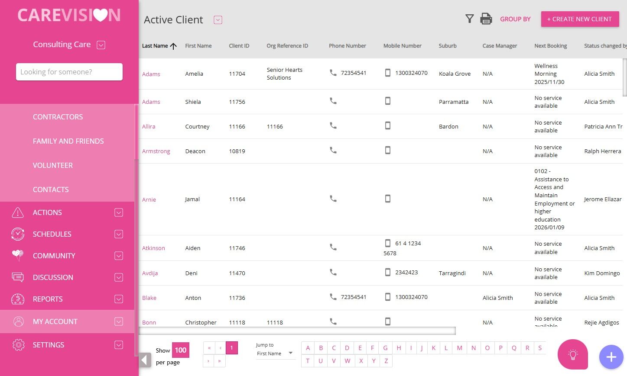The width and height of the screenshot is (627, 376).
Task: Click mobile icon in Deni Avdija row
Action: [388, 272]
